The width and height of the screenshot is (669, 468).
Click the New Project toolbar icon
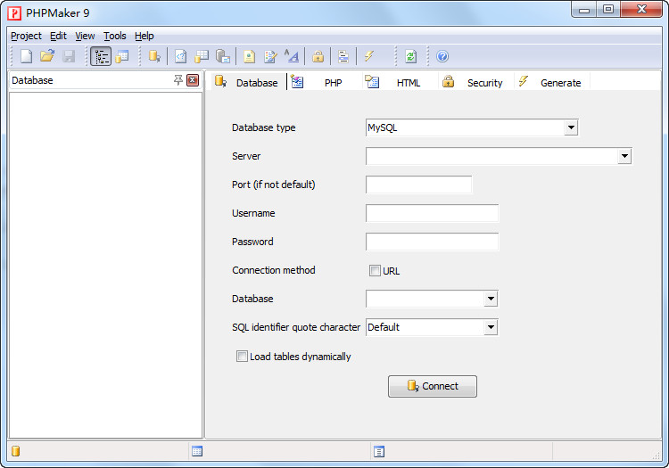[27, 56]
